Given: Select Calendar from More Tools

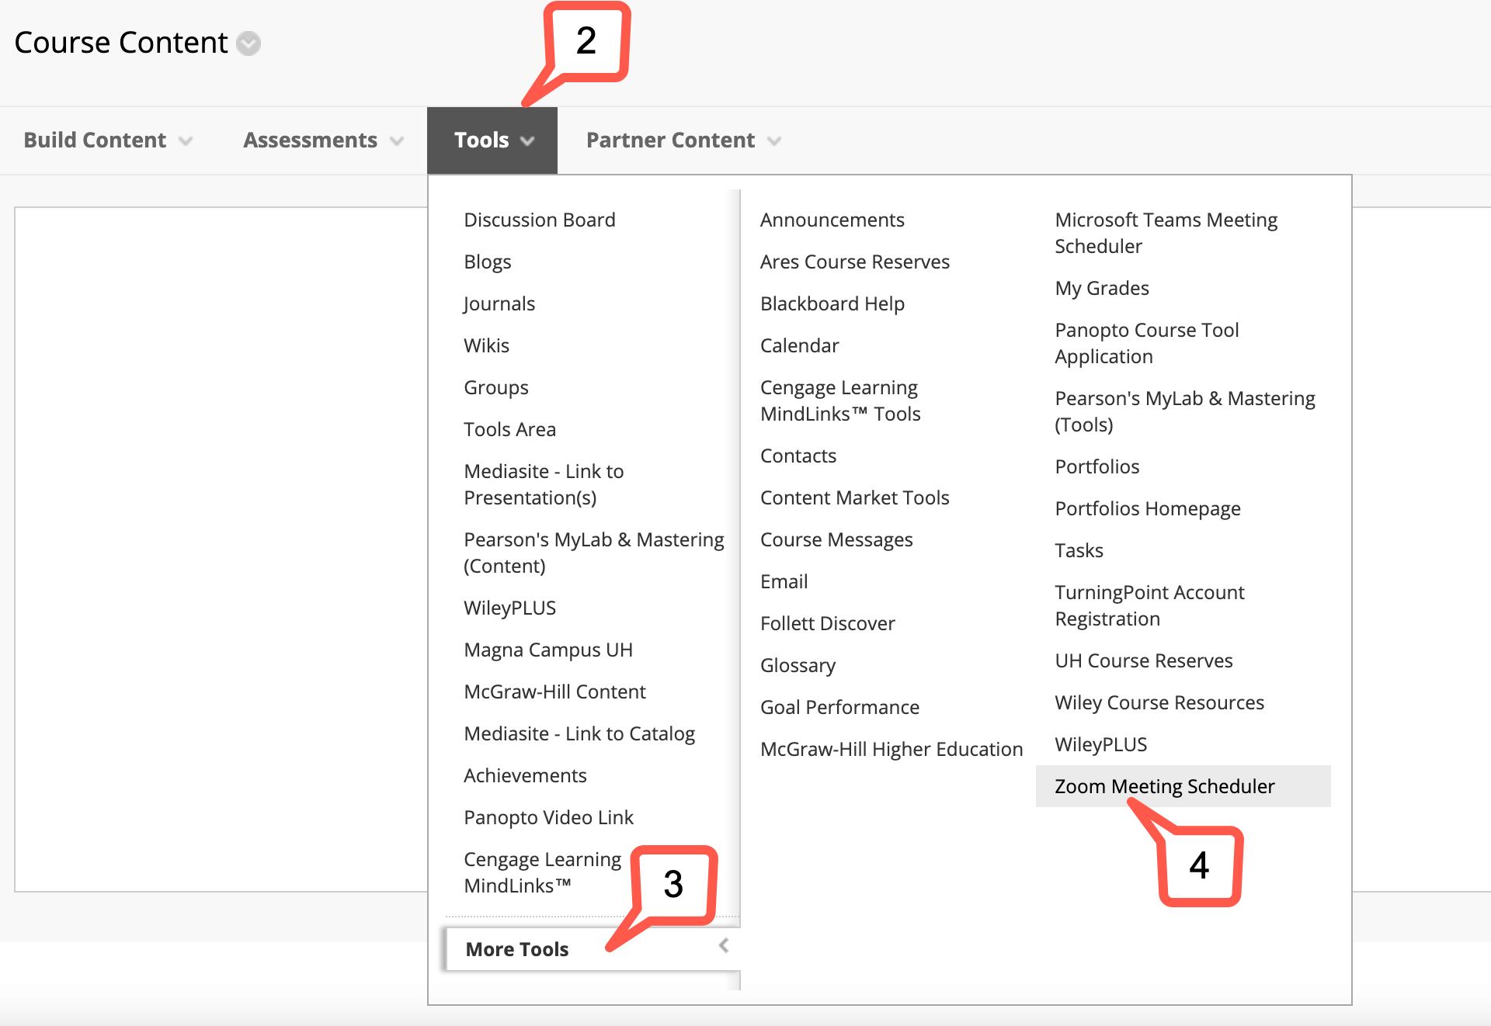Looking at the screenshot, I should [x=800, y=345].
